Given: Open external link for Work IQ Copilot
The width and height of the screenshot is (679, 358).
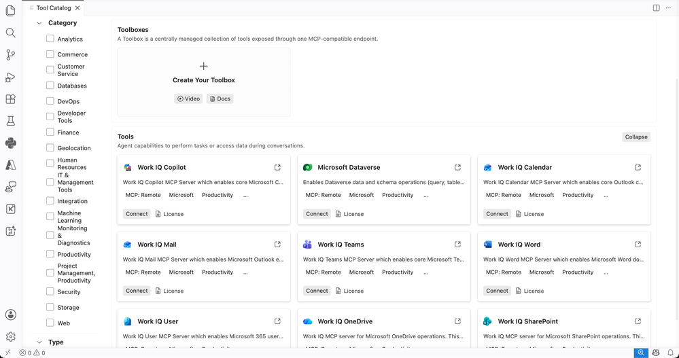Looking at the screenshot, I should [x=277, y=168].
